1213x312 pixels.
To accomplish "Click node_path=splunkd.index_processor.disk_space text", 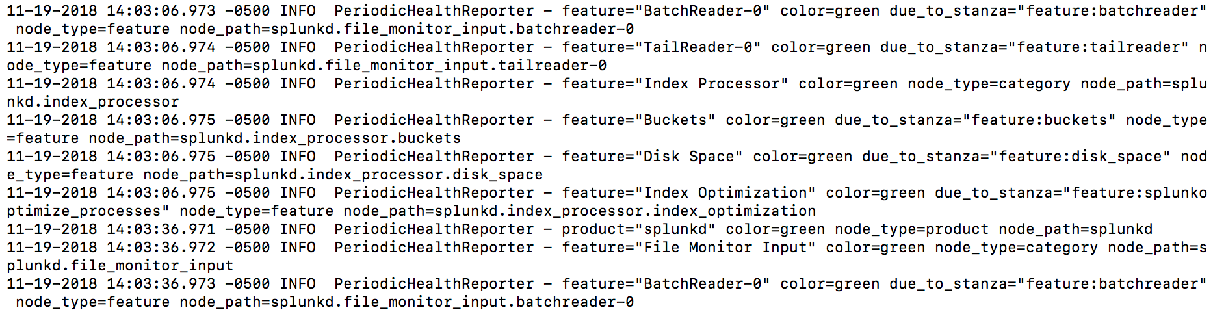I will 343,175.
